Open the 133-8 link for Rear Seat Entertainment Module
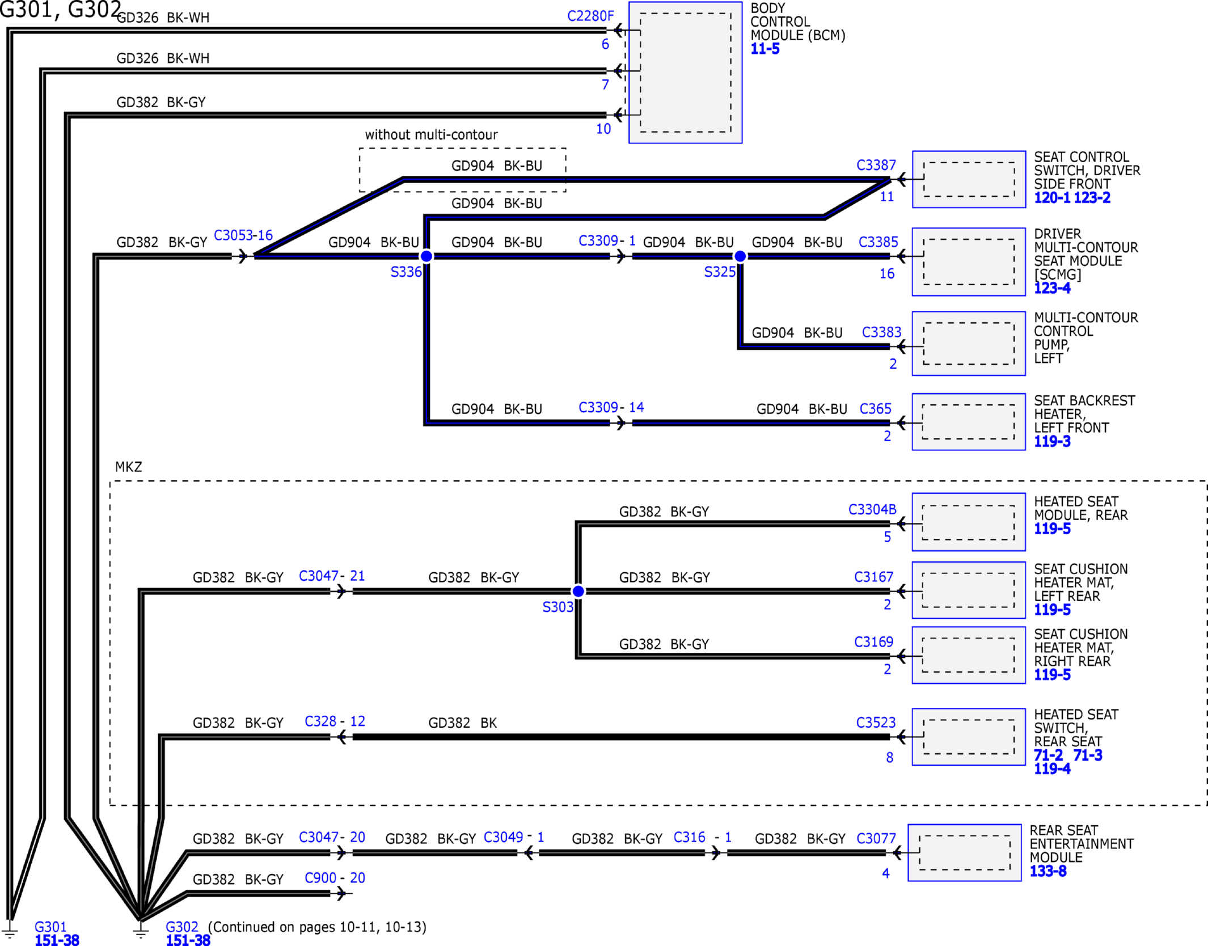 1048,871
